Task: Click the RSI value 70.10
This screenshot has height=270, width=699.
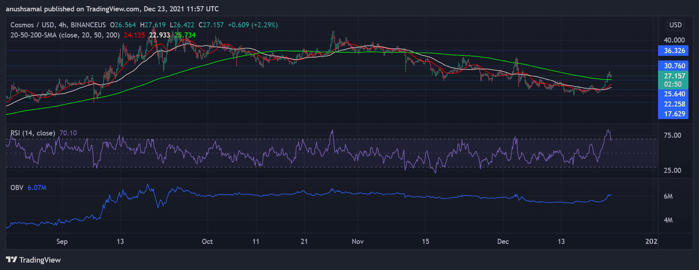Action: pos(68,133)
